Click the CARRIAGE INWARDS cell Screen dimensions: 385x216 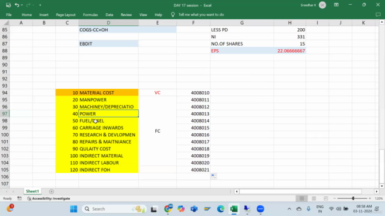click(x=108, y=128)
